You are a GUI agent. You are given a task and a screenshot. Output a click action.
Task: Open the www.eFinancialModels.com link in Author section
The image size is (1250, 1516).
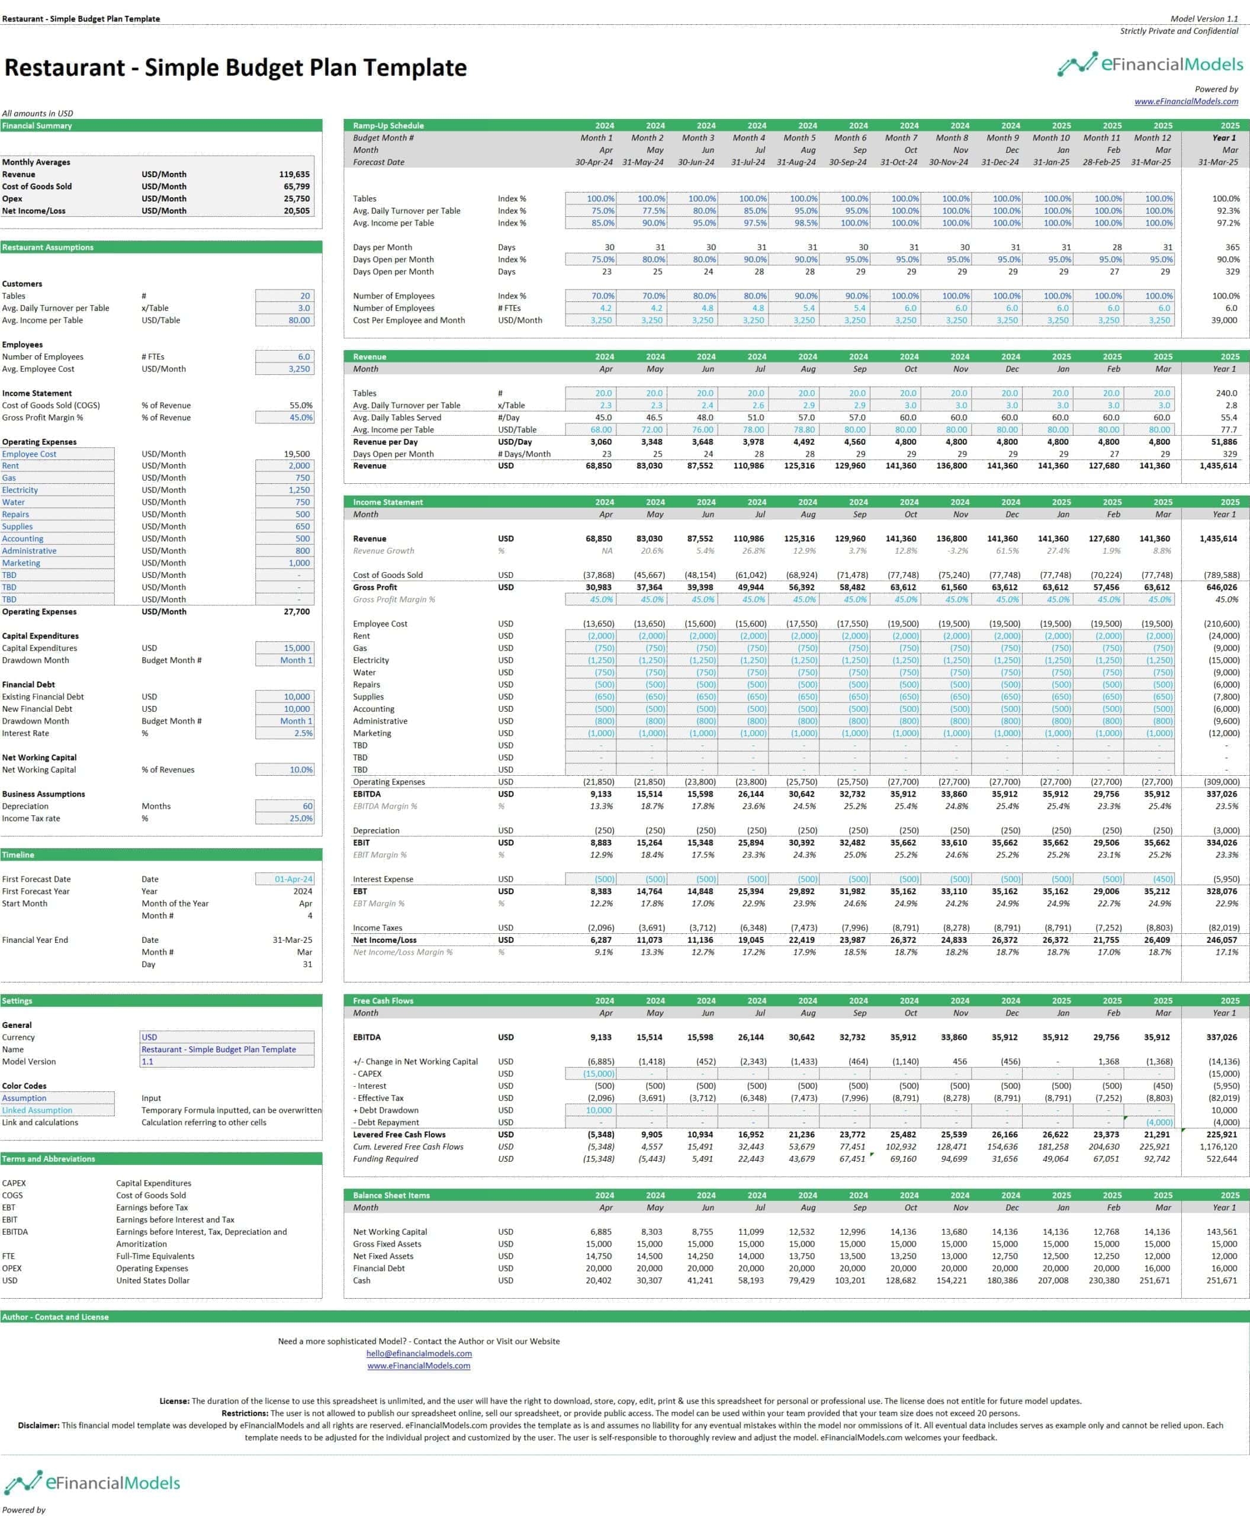coord(419,1366)
